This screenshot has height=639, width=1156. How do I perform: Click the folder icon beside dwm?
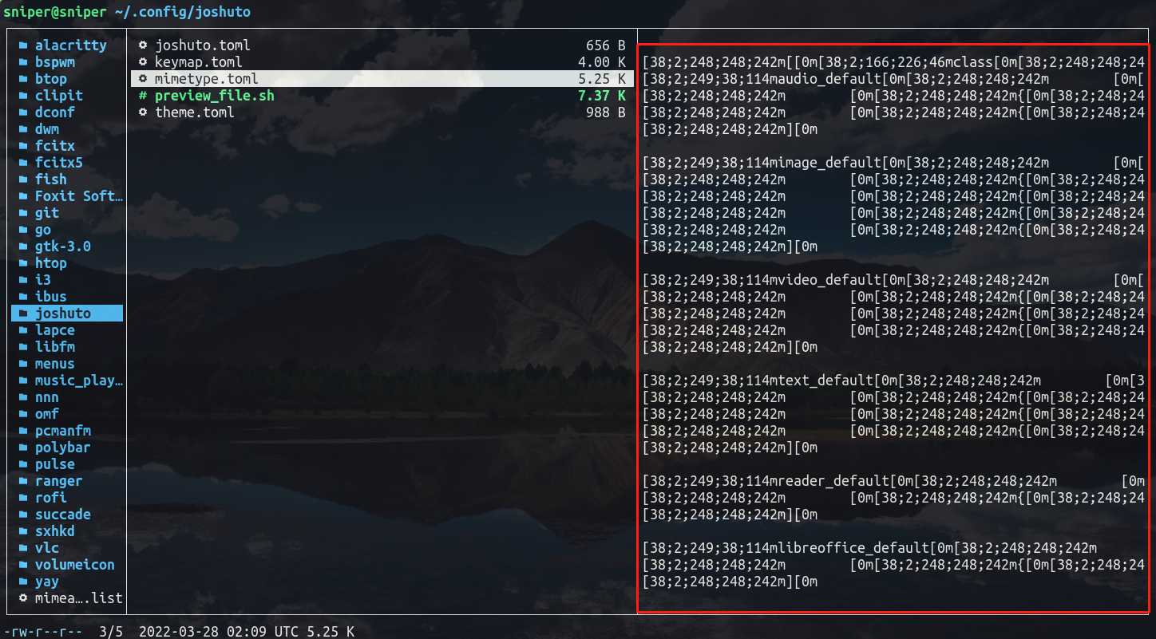point(23,129)
